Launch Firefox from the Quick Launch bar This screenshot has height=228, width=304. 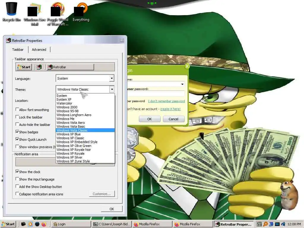(44, 224)
